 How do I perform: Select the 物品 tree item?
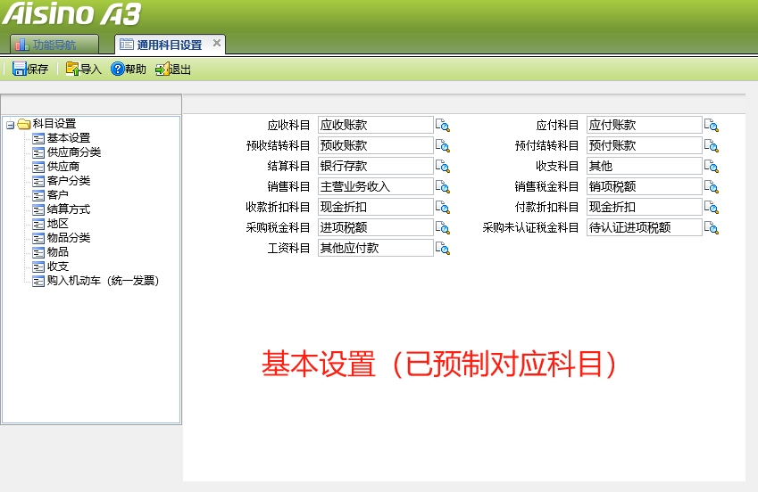pos(57,252)
